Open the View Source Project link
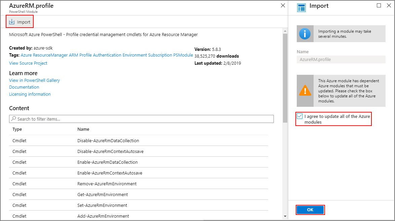Image resolution: width=395 pixels, height=221 pixels. click(x=28, y=63)
